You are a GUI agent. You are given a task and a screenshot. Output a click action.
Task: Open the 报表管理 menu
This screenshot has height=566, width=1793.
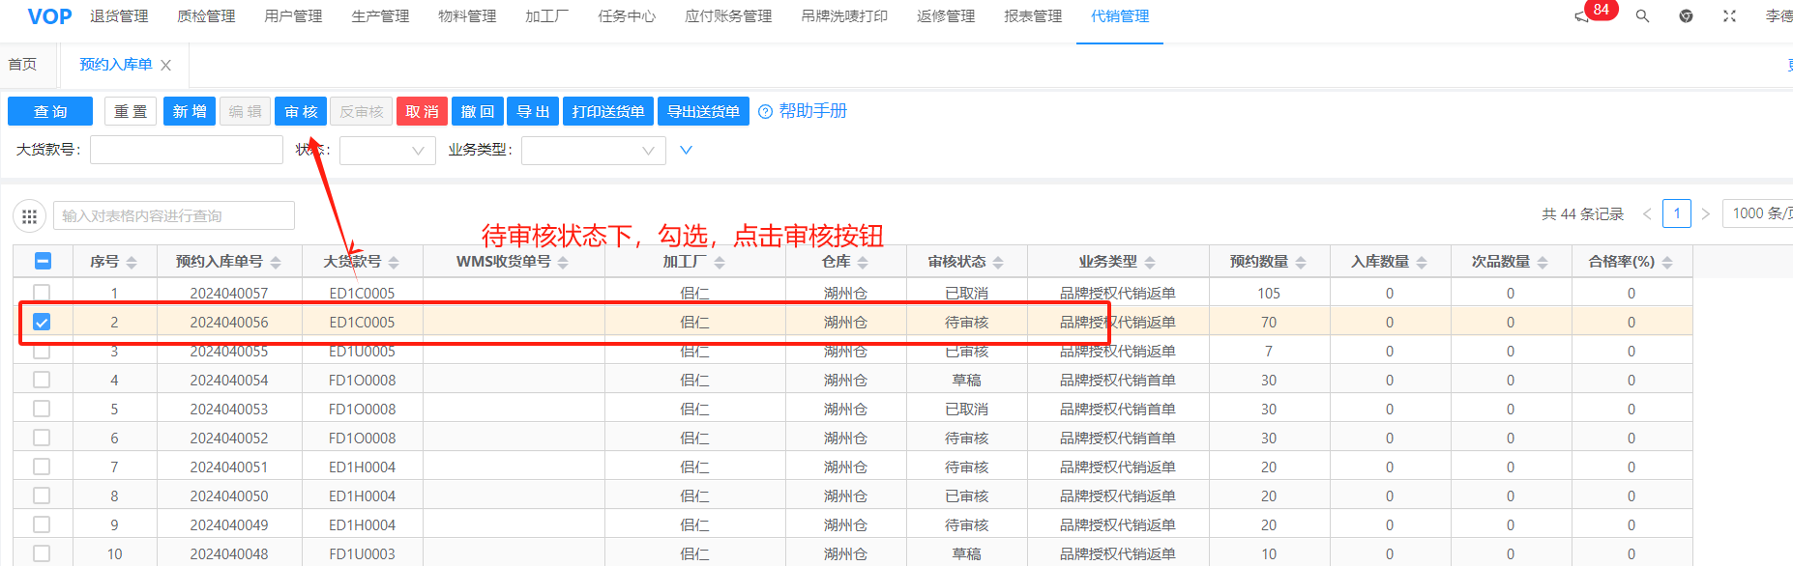point(1033,16)
